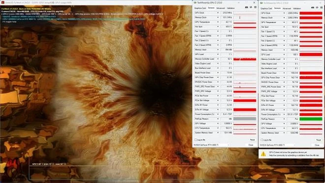Viewport: 325px width, 183px height.
Task: Click gray PerfCap Reason bar in left window
Action: coord(245,119)
